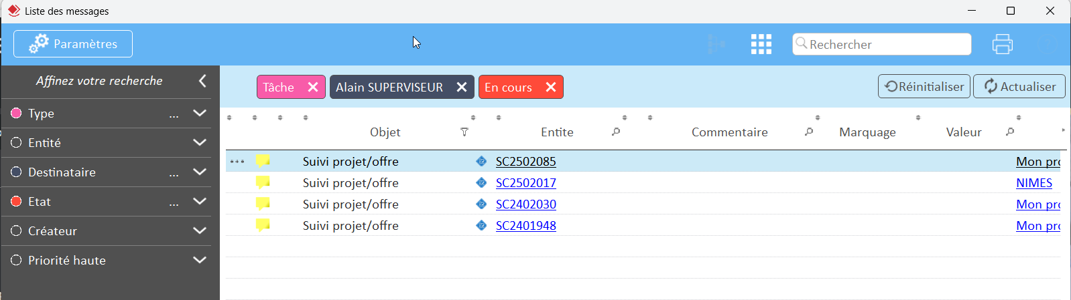The image size is (1071, 300).
Task: Click the blue entity icon before SC2402030
Action: click(x=481, y=204)
